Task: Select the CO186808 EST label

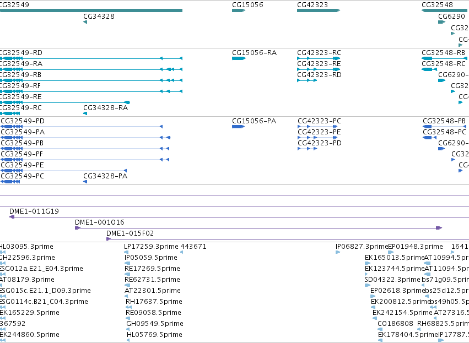Action: 395,324
